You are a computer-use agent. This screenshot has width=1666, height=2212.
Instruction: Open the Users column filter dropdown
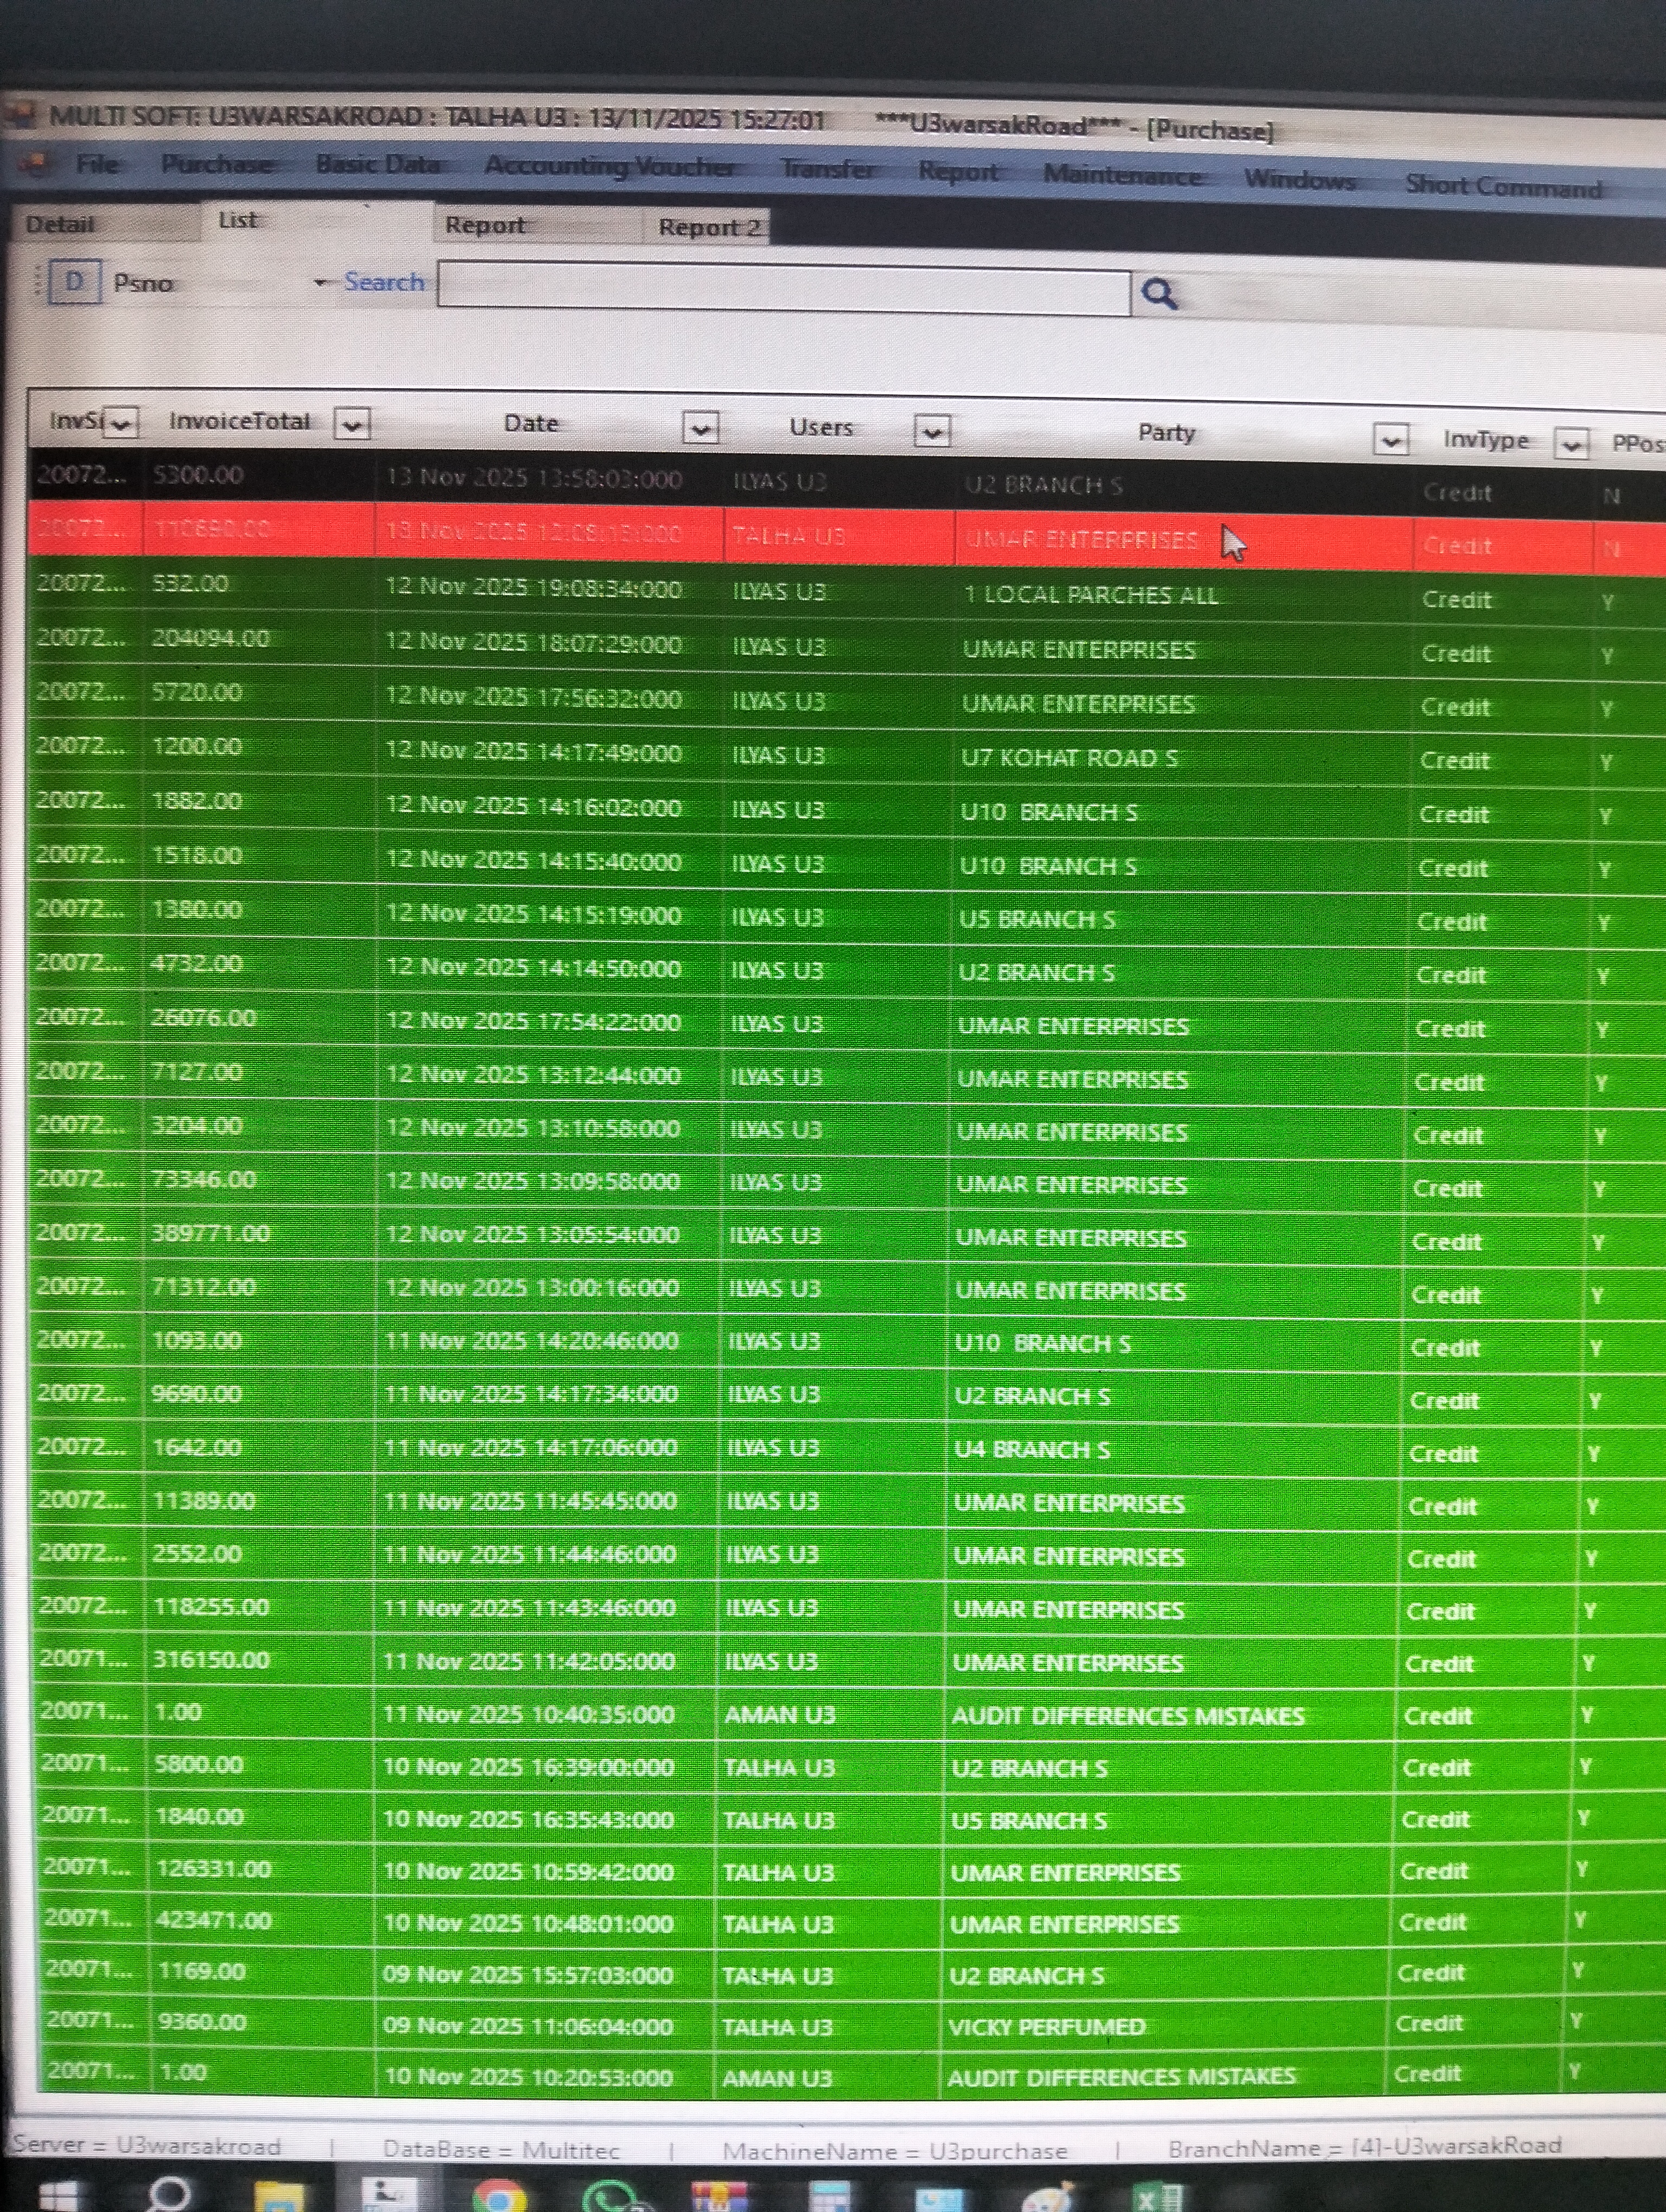pos(932,432)
